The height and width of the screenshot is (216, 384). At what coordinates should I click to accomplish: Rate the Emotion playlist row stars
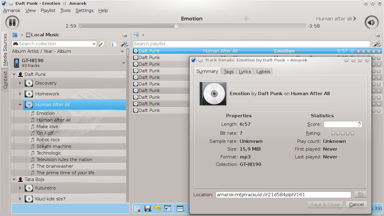(x=368, y=51)
